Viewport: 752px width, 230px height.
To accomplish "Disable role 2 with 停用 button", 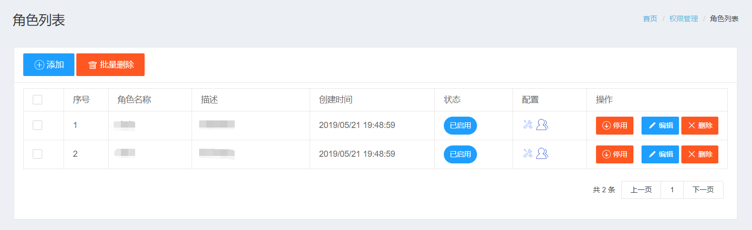I will pyautogui.click(x=614, y=154).
